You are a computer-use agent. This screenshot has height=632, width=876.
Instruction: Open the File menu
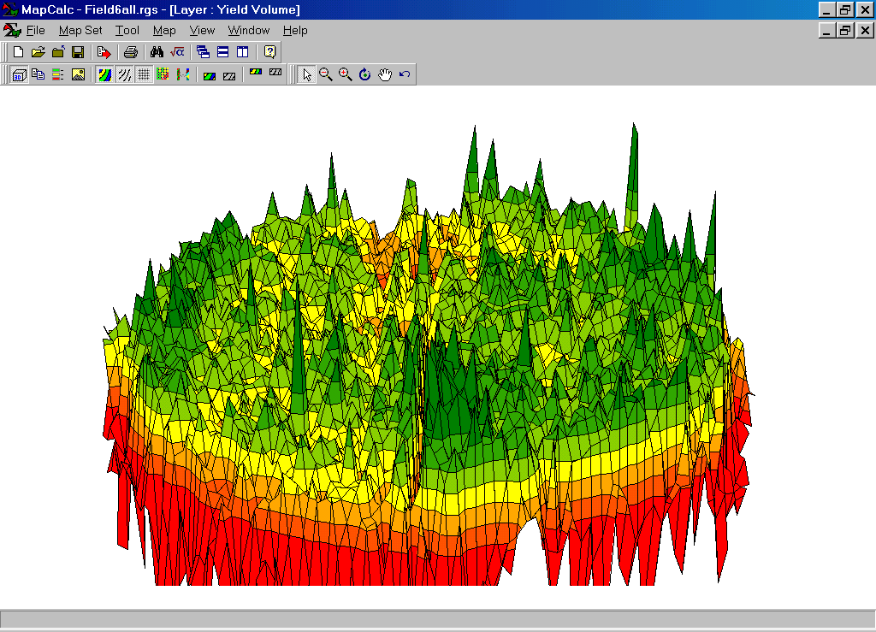35,30
